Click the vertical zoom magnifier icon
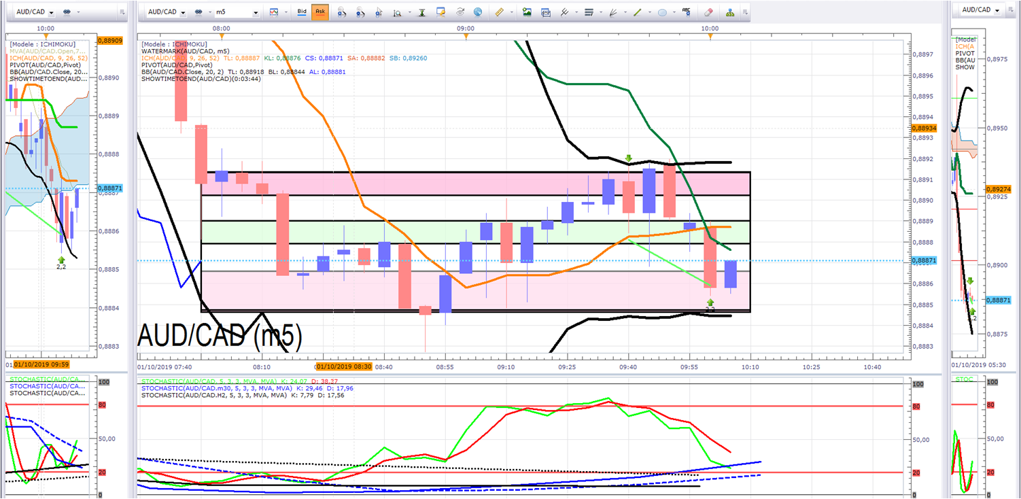 (397, 12)
